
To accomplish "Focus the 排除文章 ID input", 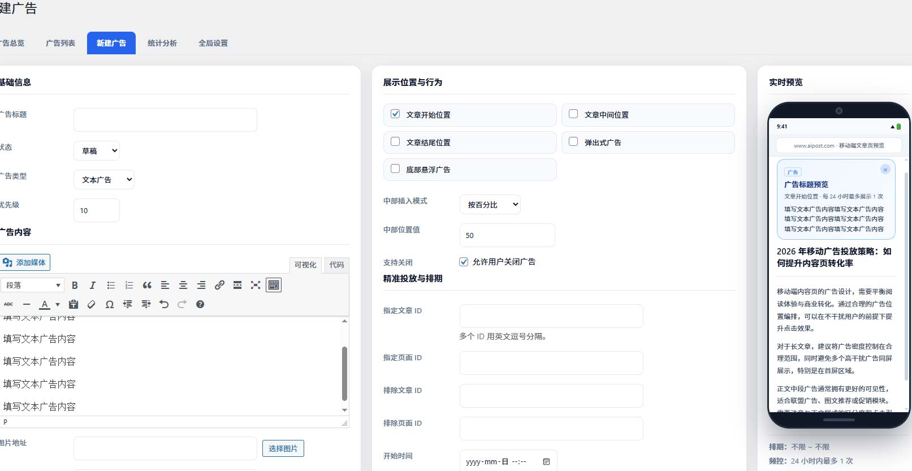I will click(x=551, y=396).
